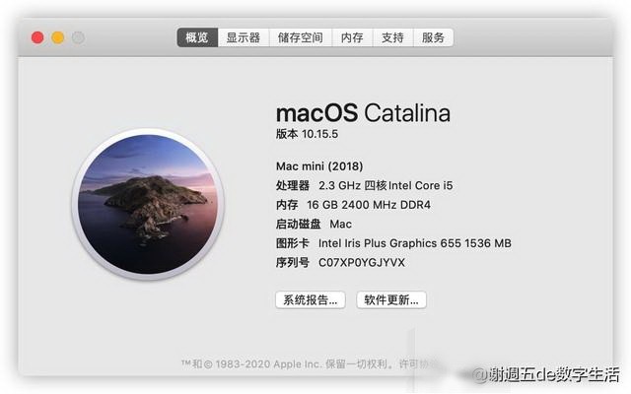631x394 pixels.
Task: Click version 10.15.5 to reveal build number
Action: tap(307, 134)
